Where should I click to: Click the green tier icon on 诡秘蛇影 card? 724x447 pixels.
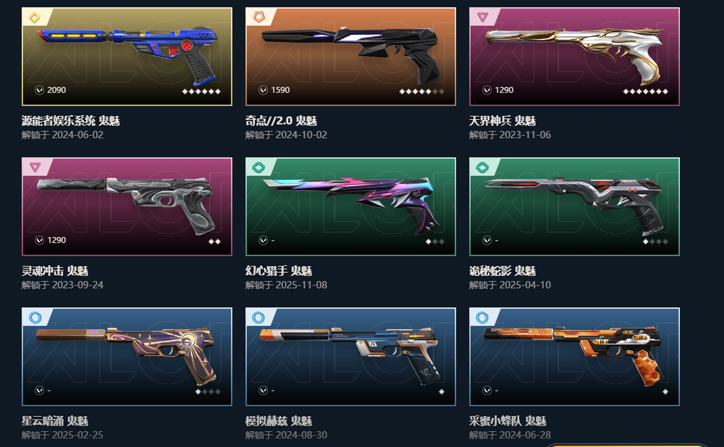(483, 167)
